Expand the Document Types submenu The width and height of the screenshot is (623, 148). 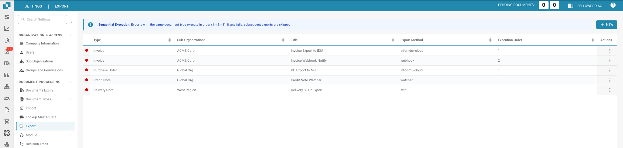tap(70, 99)
